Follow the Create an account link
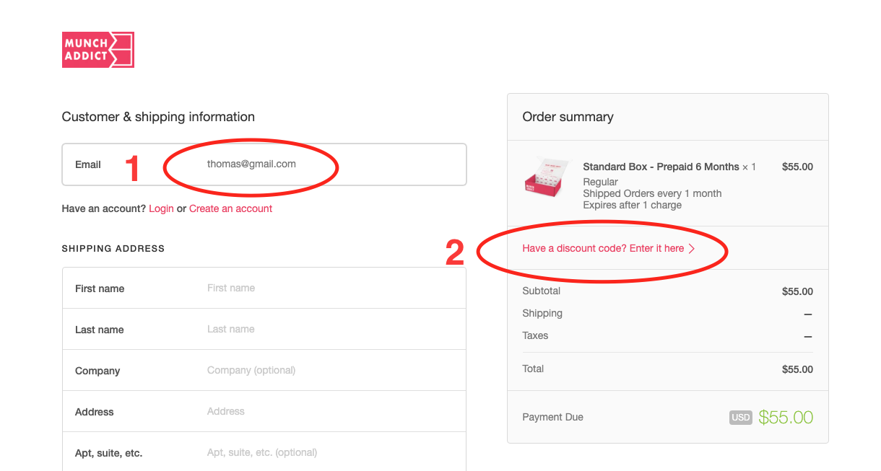The height and width of the screenshot is (471, 881). click(230, 208)
